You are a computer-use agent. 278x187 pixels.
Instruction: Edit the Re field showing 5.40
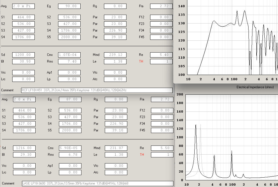[161, 55]
